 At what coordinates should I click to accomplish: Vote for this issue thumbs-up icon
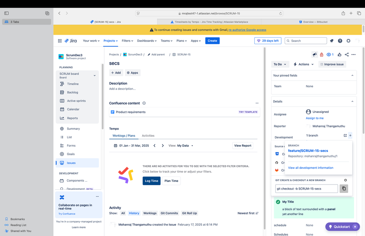(339, 54)
